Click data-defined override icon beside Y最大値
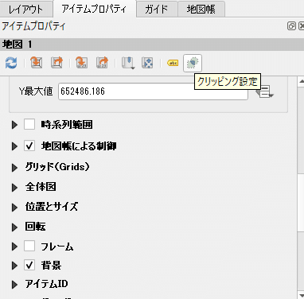The height and width of the screenshot is (299, 304). (x=264, y=91)
